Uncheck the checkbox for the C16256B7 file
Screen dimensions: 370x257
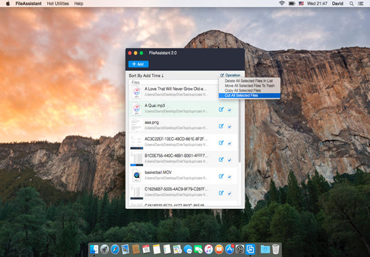click(230, 193)
